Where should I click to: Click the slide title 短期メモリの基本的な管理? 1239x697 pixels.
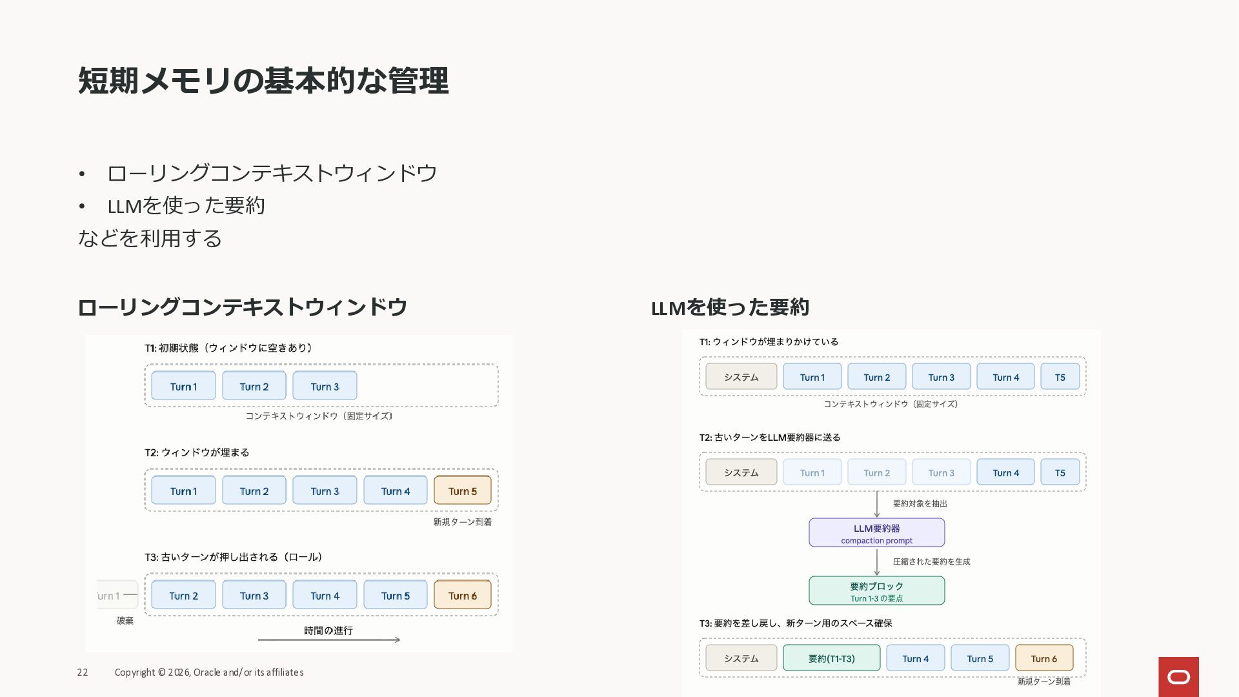[263, 81]
